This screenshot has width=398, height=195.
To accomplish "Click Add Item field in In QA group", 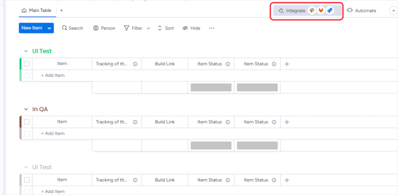I will click(x=53, y=133).
